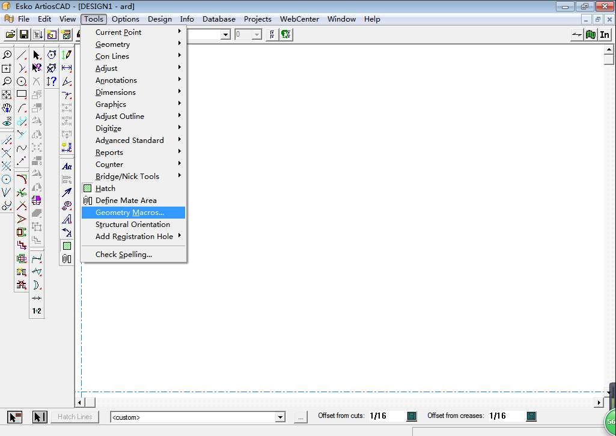This screenshot has width=616, height=436.
Task: Click the horizontal scrollbar left arrow
Action: pos(80,402)
